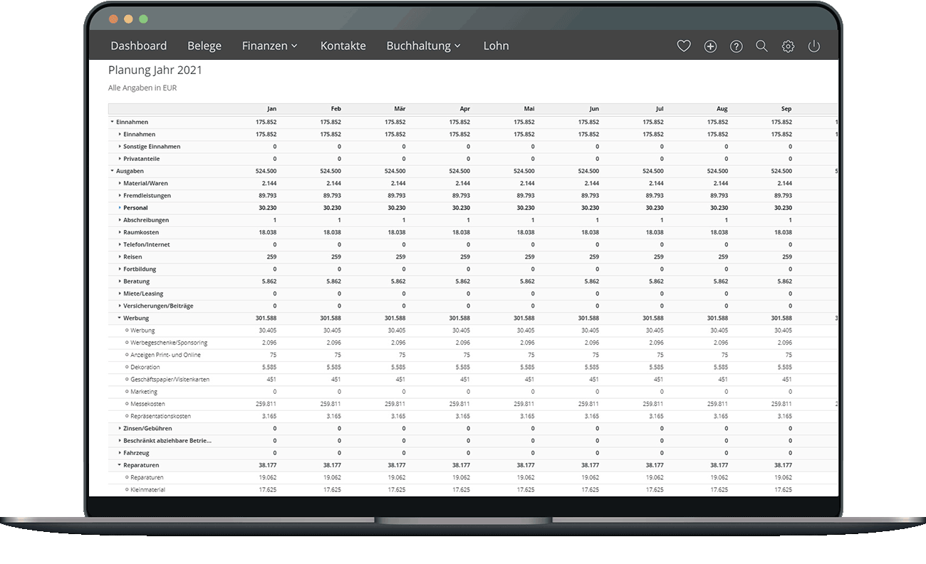Open the Belege menu item
This screenshot has width=926, height=564.
(204, 46)
